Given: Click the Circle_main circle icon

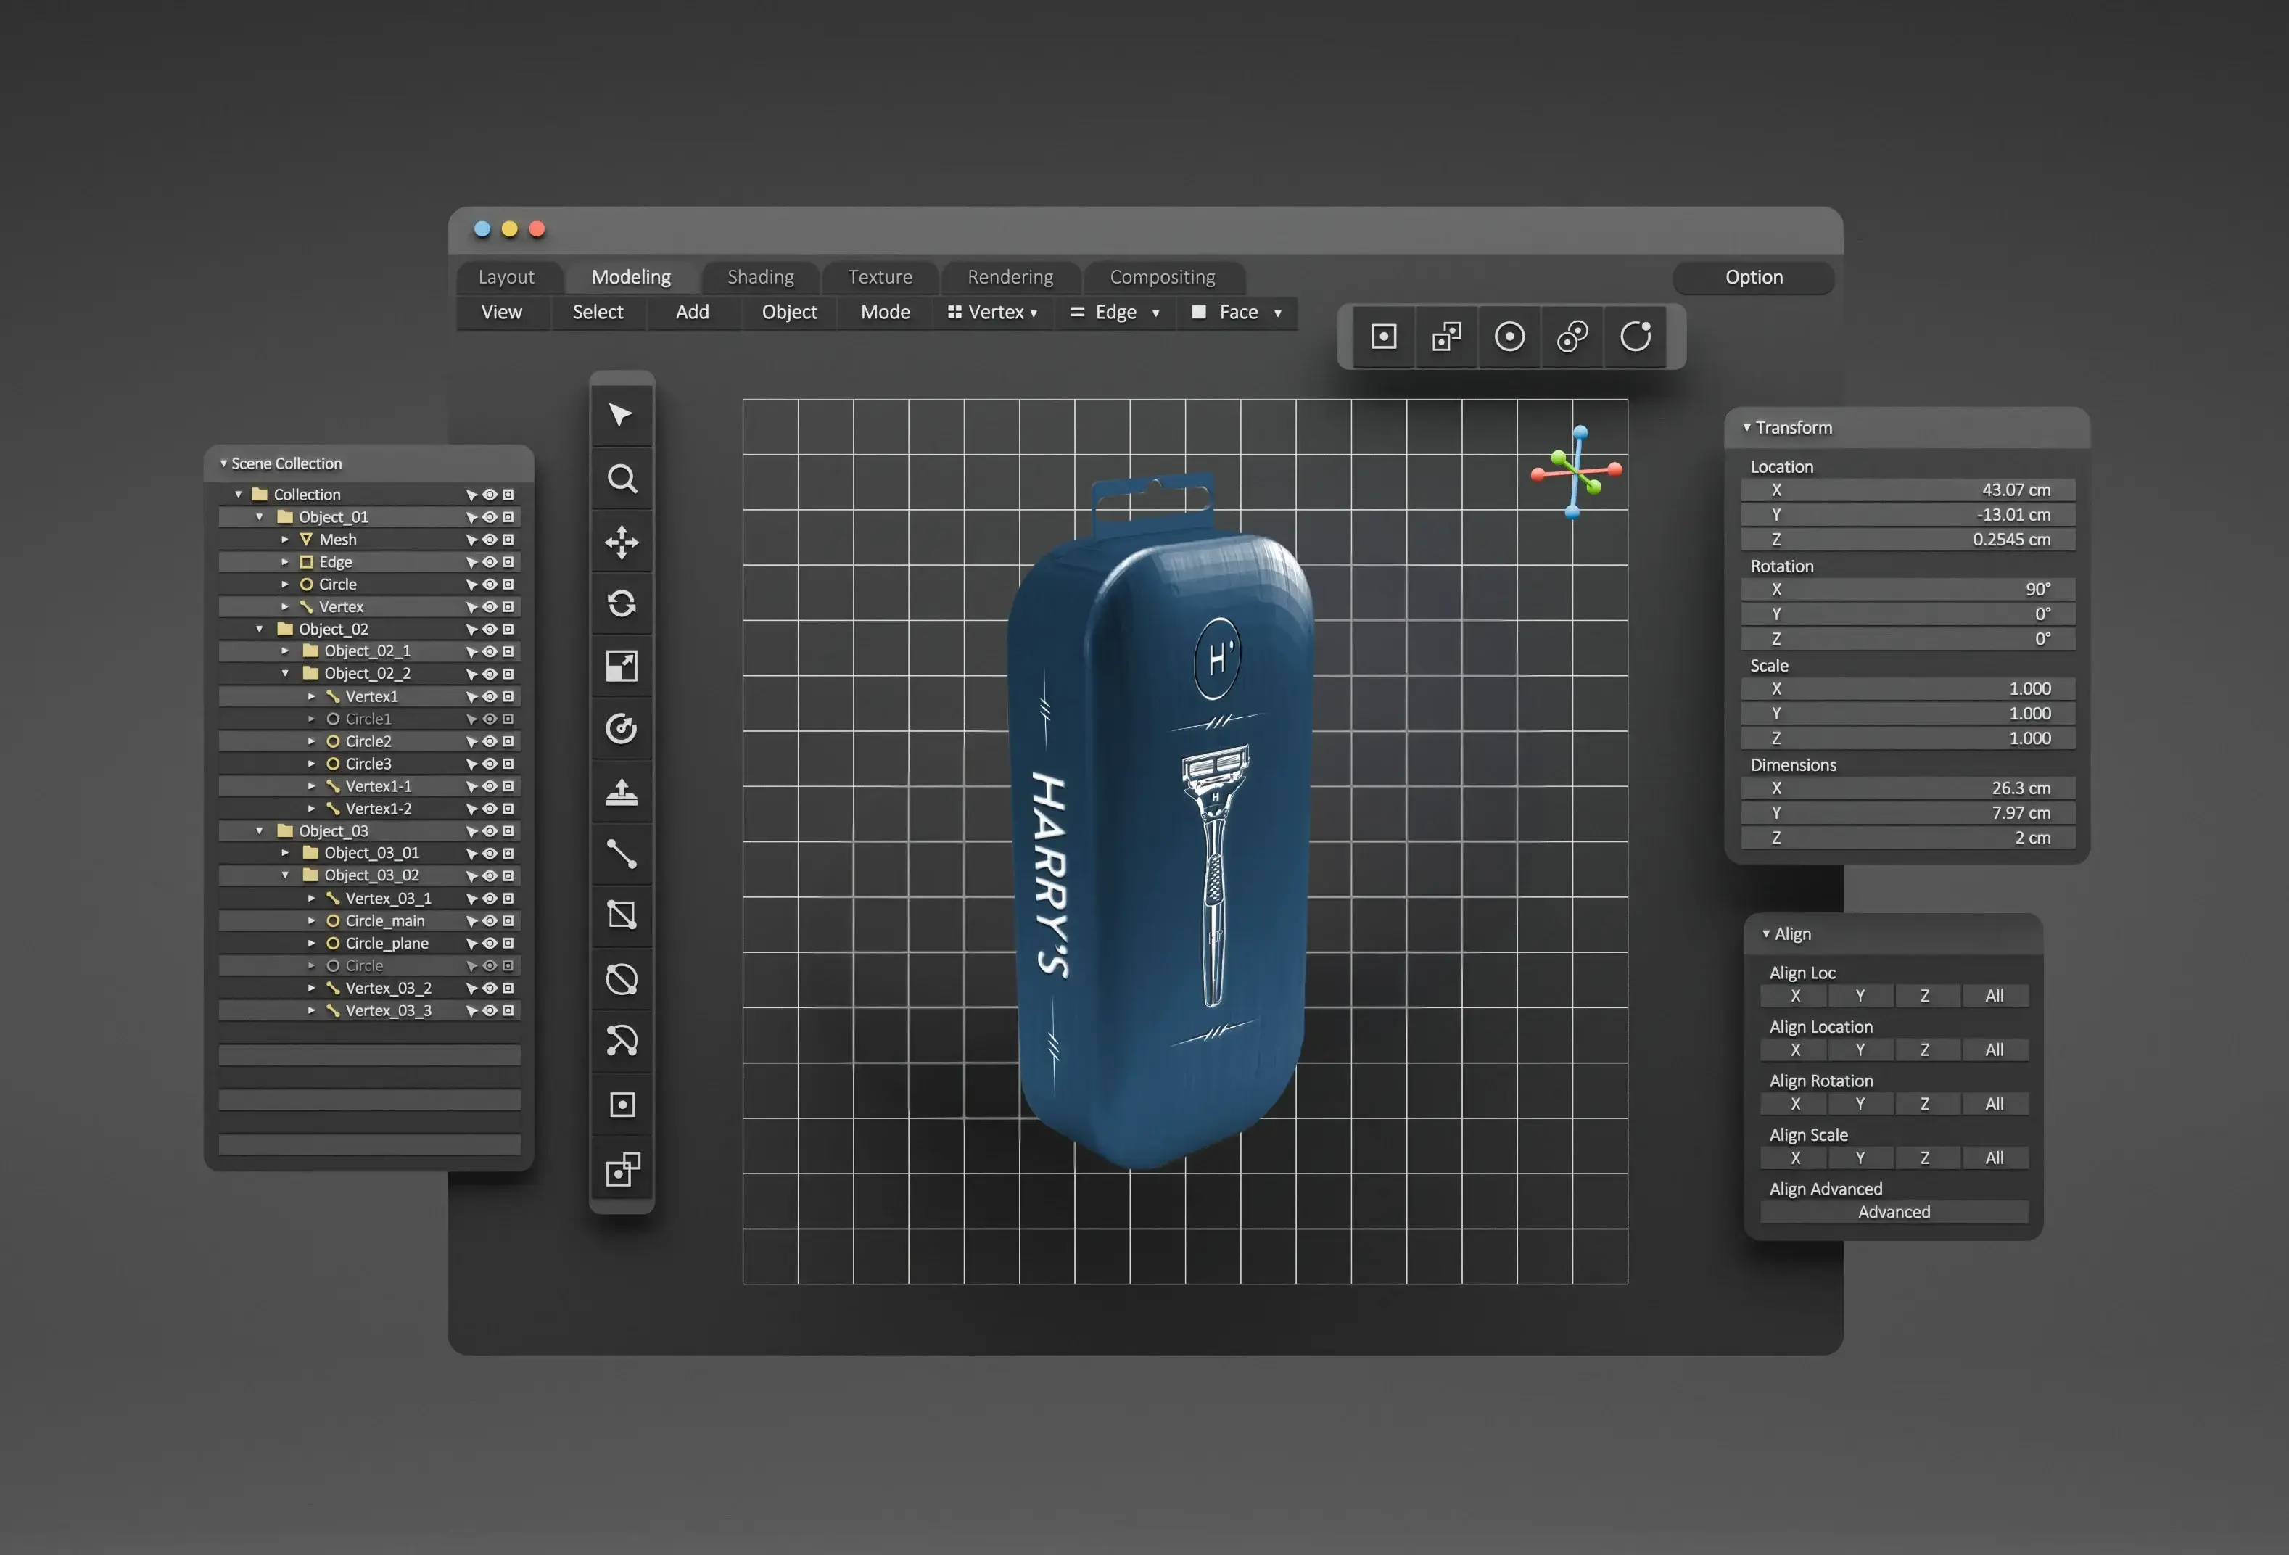Looking at the screenshot, I should [x=333, y=921].
